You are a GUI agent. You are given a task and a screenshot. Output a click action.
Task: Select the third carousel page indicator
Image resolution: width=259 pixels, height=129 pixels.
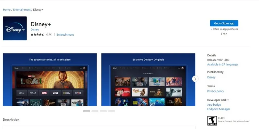click(x=103, y=111)
